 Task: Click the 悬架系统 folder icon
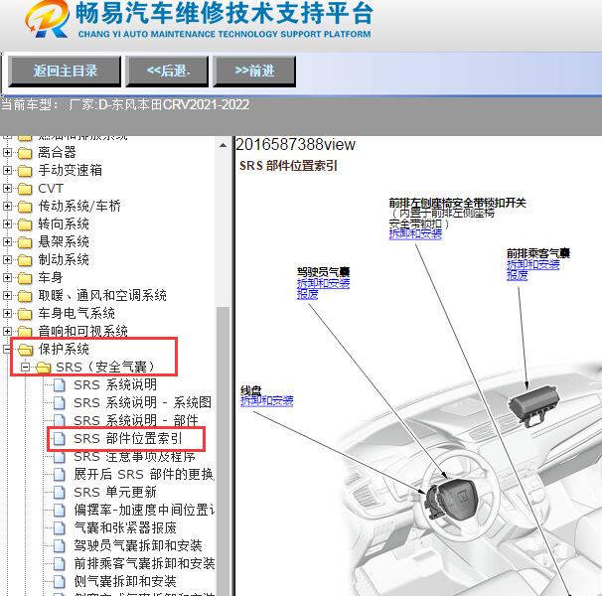coord(25,242)
